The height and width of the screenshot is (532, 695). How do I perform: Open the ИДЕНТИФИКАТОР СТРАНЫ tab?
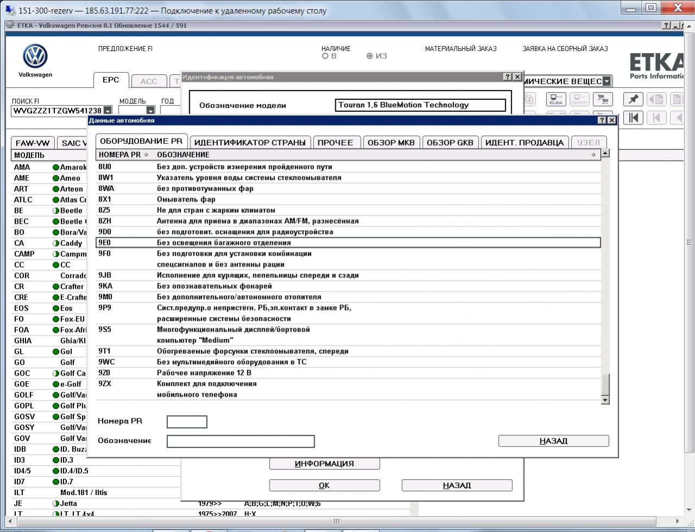[250, 143]
